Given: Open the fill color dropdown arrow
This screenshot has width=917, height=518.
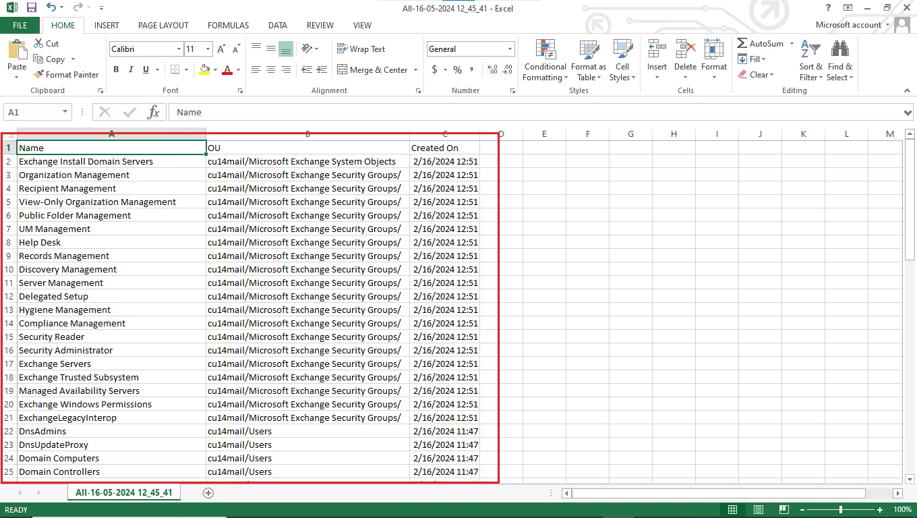Looking at the screenshot, I should [215, 69].
